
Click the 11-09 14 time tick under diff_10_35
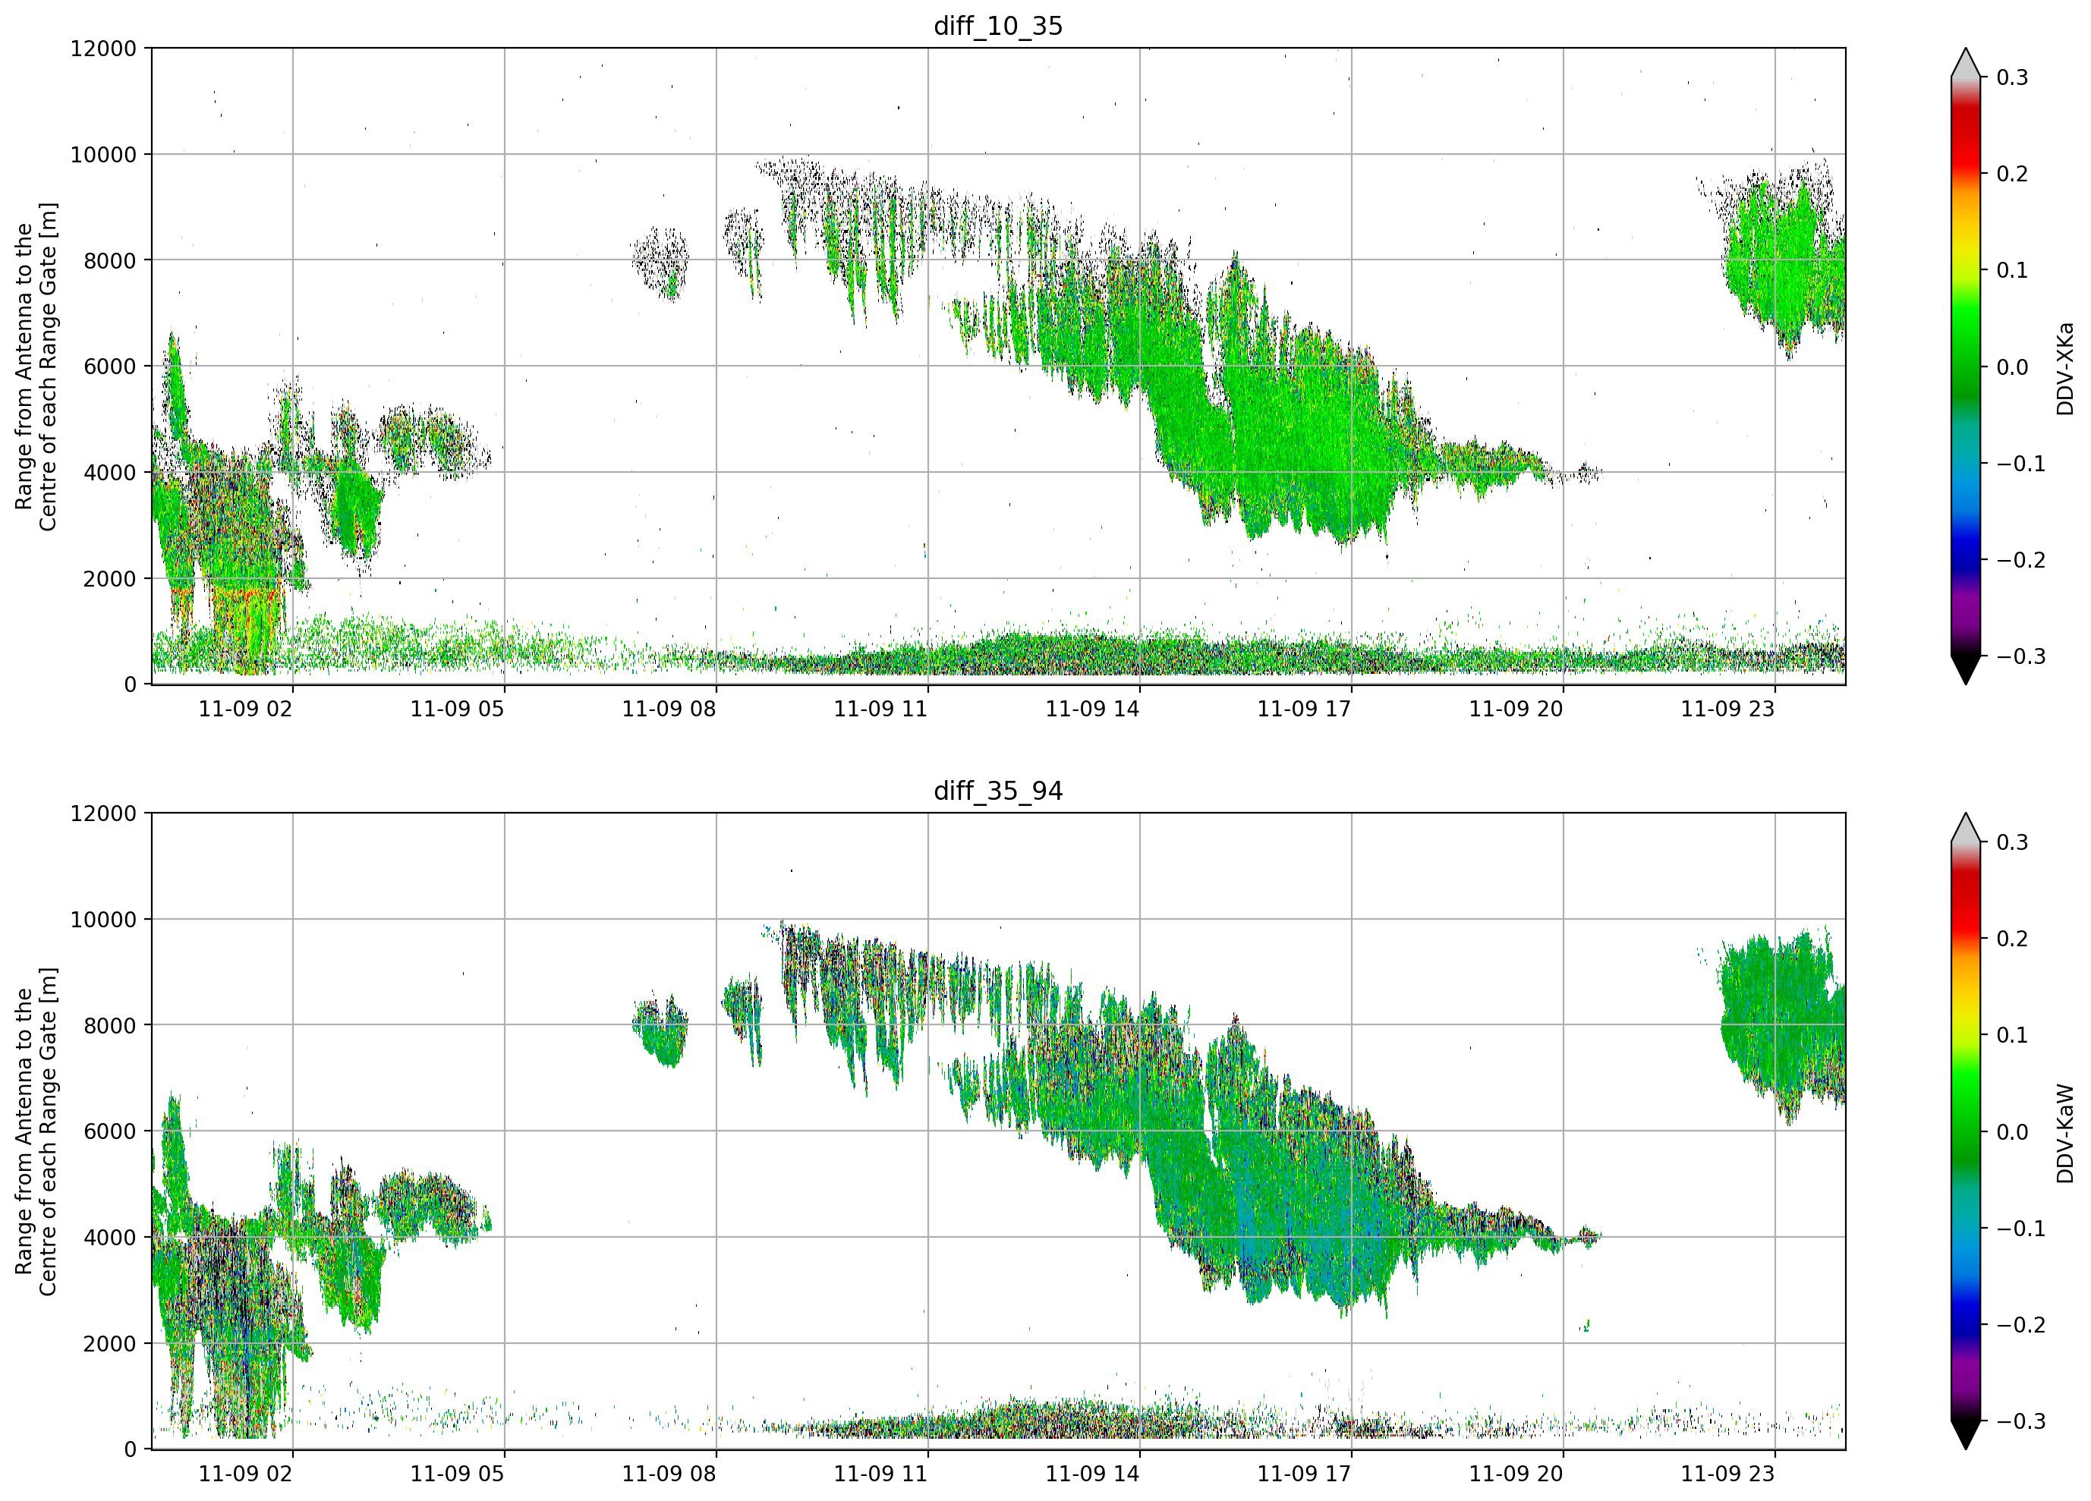(x=1092, y=709)
